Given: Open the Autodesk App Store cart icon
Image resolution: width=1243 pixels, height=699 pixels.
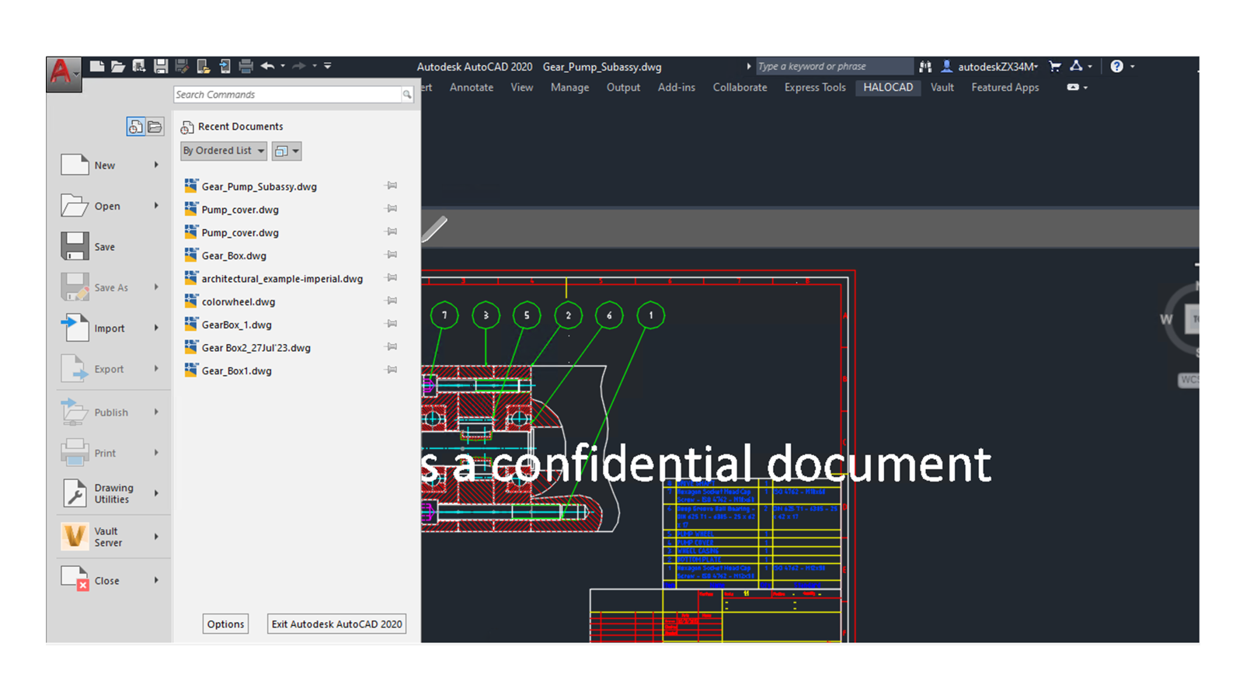Looking at the screenshot, I should click(1054, 67).
